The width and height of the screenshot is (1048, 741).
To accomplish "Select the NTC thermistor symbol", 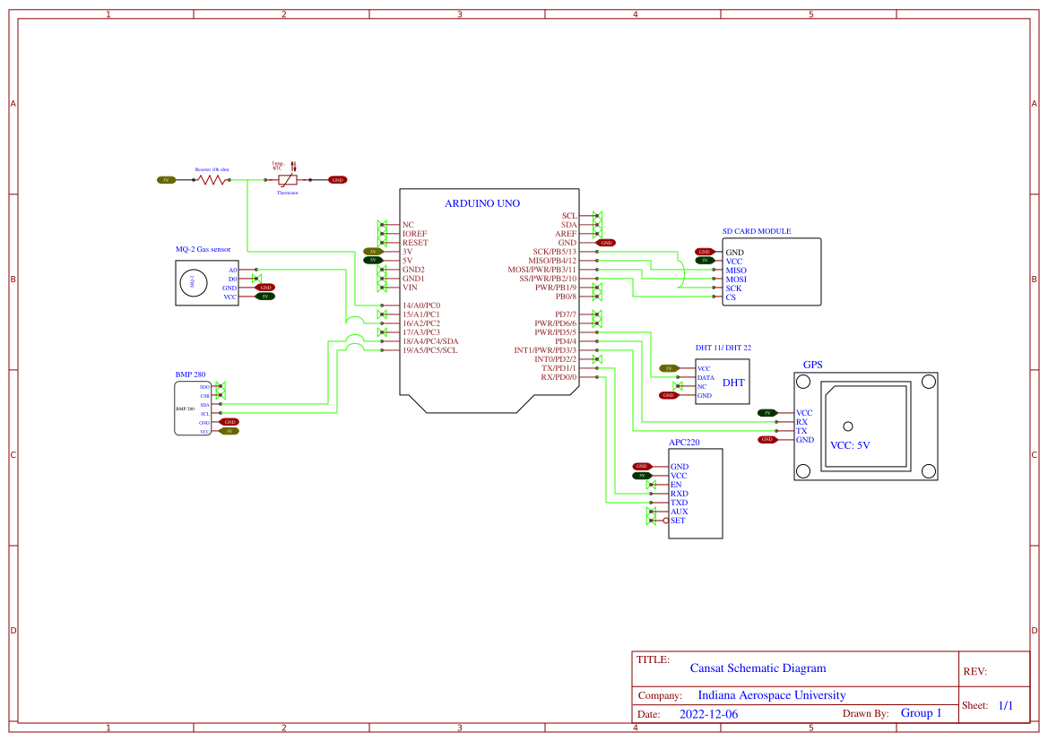I will tap(288, 180).
